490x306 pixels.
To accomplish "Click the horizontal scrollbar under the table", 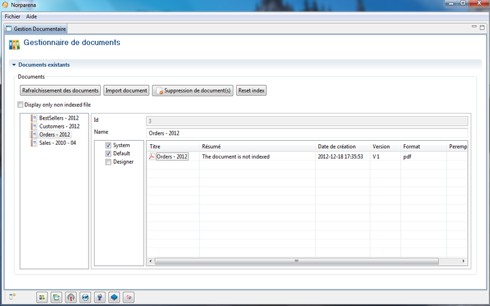I will tap(296, 260).
